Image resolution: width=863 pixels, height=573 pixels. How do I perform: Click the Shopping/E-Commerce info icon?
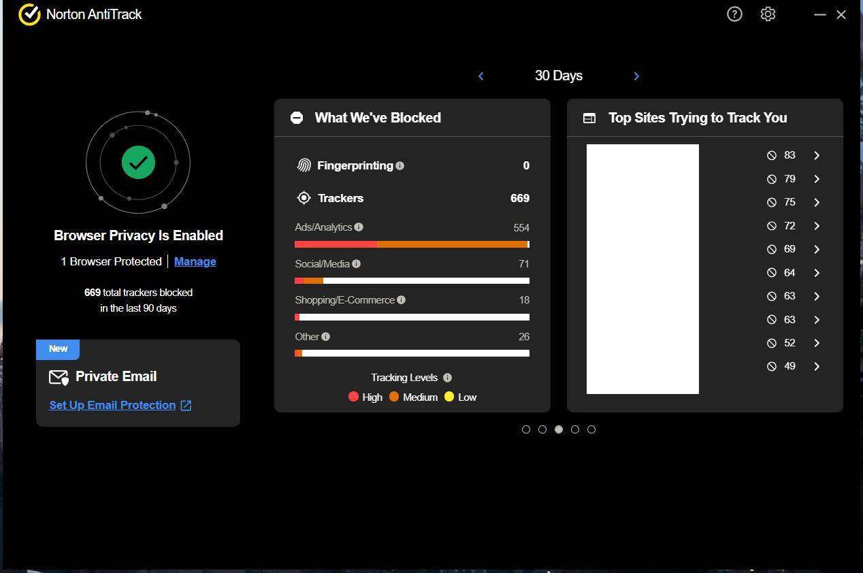pos(401,300)
